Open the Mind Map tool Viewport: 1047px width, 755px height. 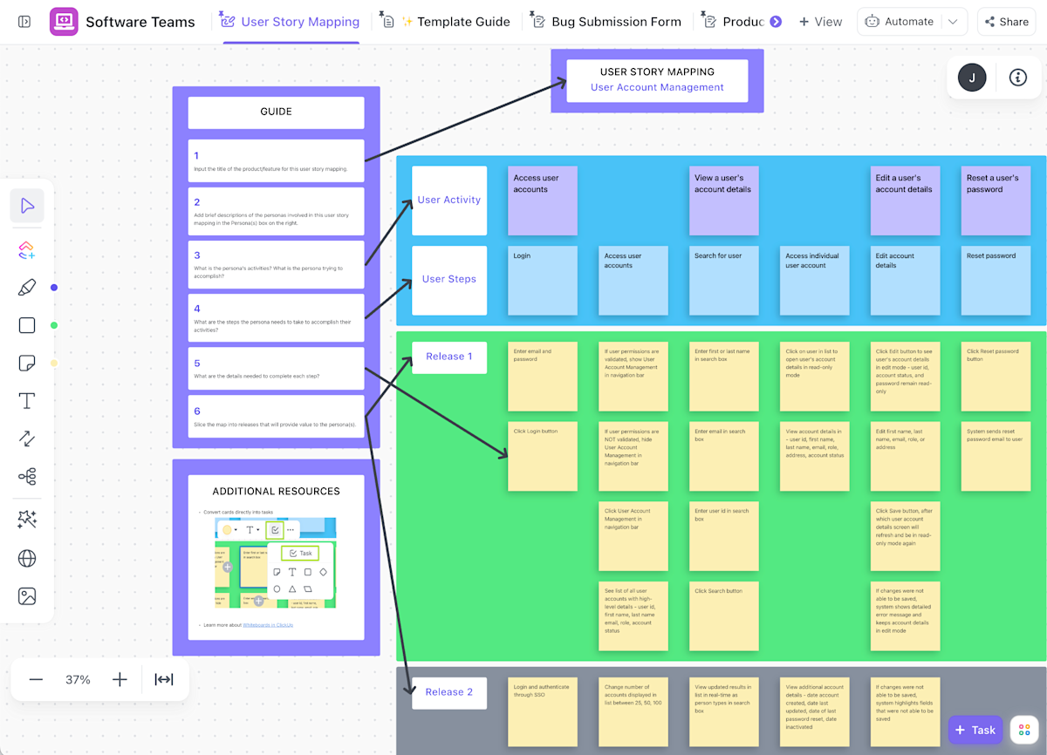coord(27,476)
